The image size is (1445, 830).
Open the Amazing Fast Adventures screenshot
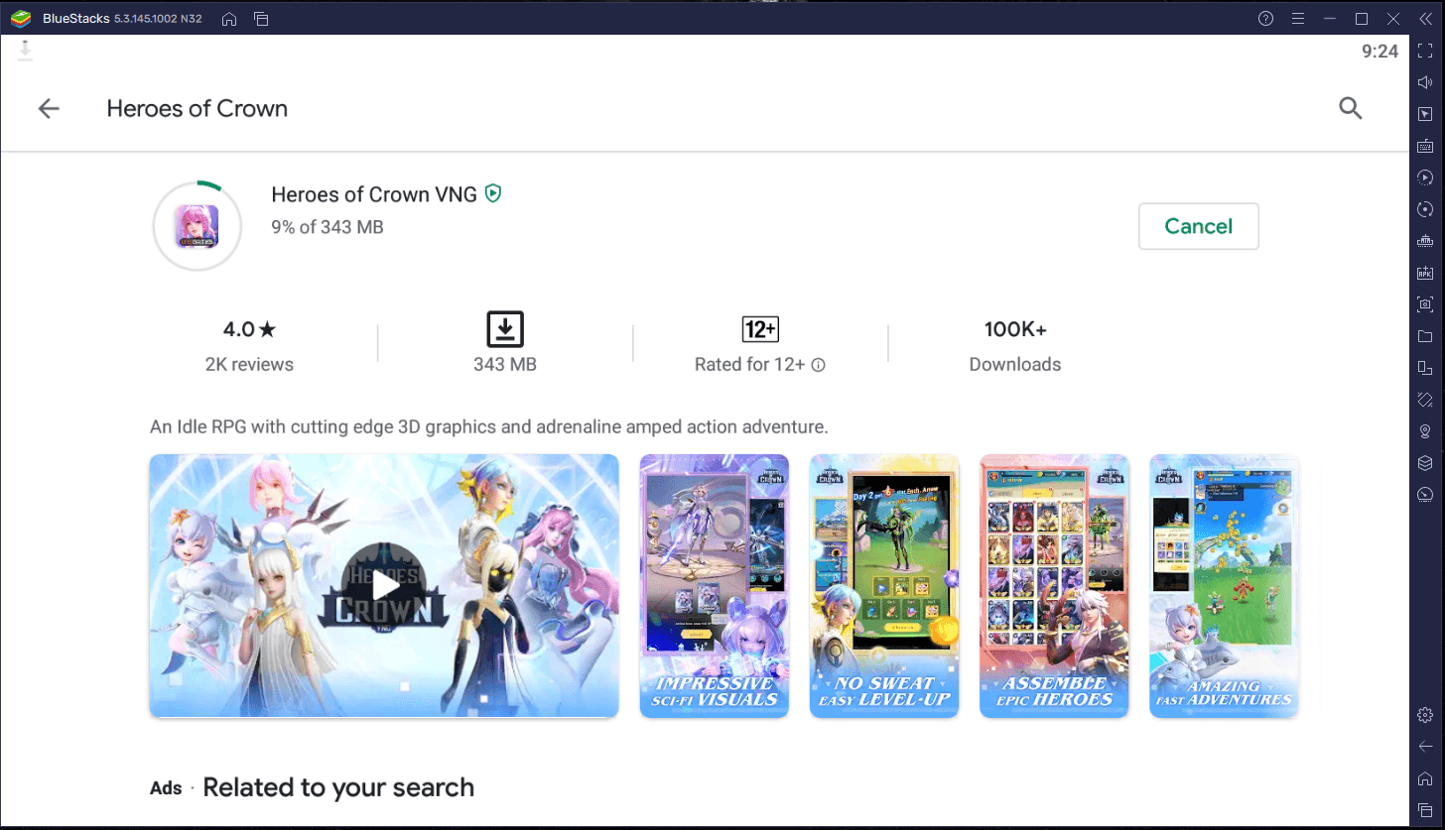pyautogui.click(x=1224, y=586)
